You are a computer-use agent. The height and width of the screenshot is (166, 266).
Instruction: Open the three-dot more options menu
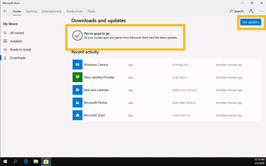coord(261,11)
